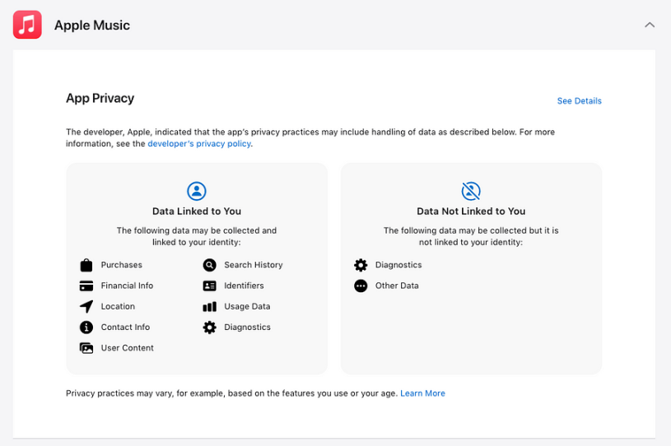This screenshot has width=671, height=446.
Task: Click the Learn More link
Action: [x=422, y=393]
